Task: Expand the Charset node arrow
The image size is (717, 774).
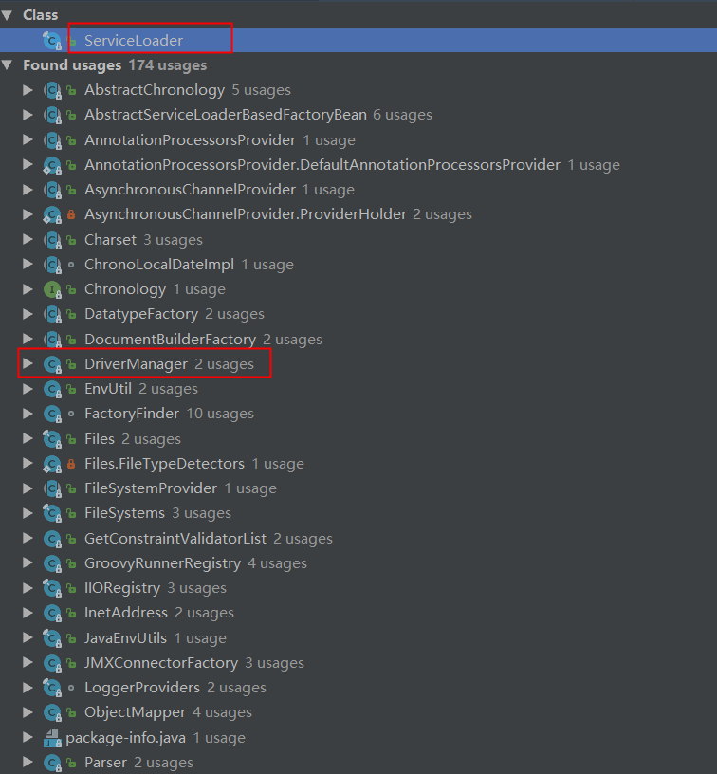Action: [28, 239]
